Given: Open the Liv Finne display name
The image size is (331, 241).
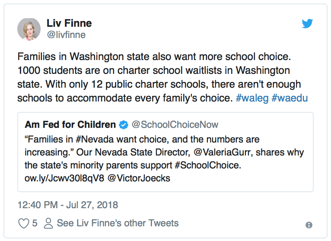Looking at the screenshot, I should coord(69,23).
